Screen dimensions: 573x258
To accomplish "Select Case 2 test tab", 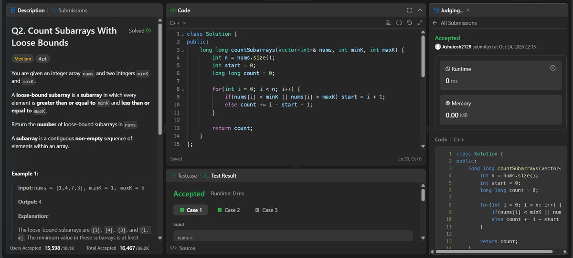I will coord(229,210).
